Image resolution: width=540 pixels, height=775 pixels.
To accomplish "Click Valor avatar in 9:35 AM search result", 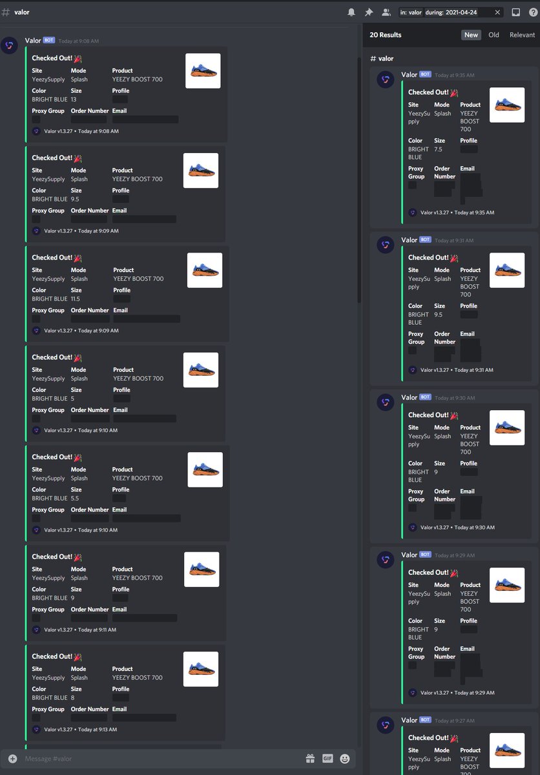I will point(386,79).
